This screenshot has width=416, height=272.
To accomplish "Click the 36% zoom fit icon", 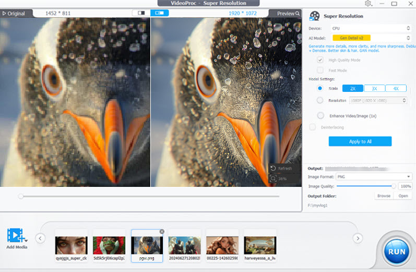I will [x=274, y=179].
